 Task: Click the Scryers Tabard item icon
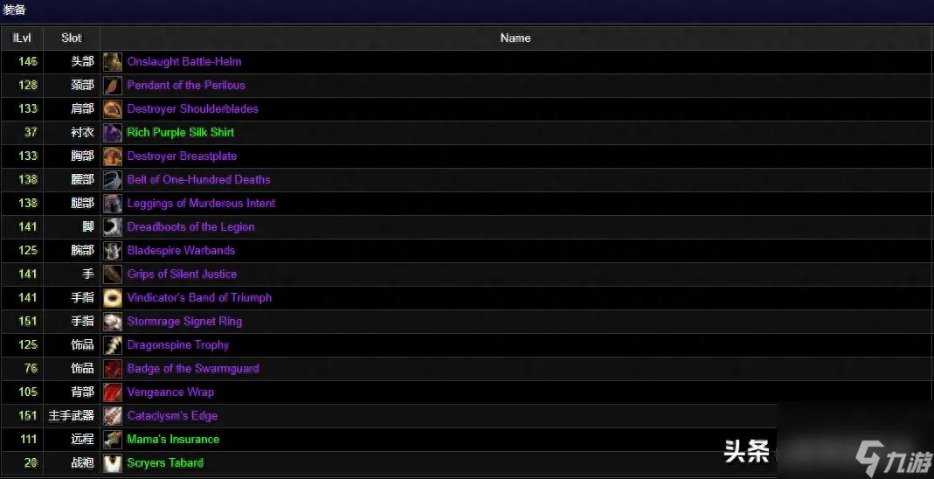(112, 463)
